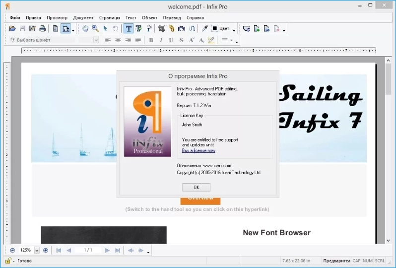
Task: Select the Text Plus tool icon
Action: point(138,29)
